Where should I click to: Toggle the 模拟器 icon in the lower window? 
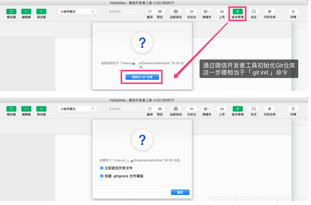(11, 109)
